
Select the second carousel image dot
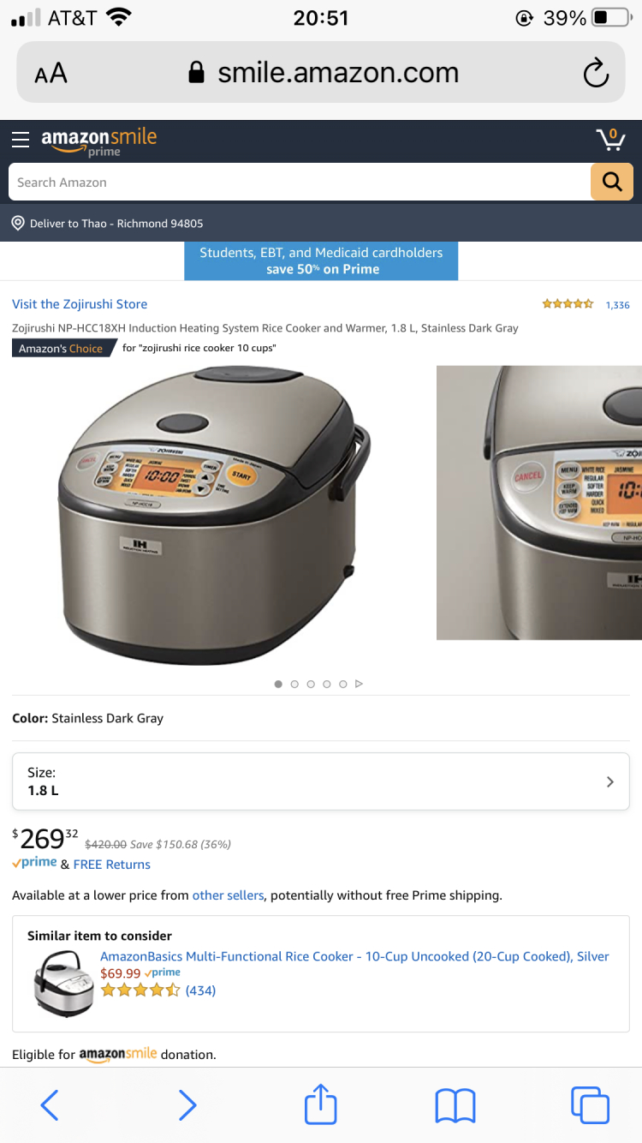click(294, 684)
